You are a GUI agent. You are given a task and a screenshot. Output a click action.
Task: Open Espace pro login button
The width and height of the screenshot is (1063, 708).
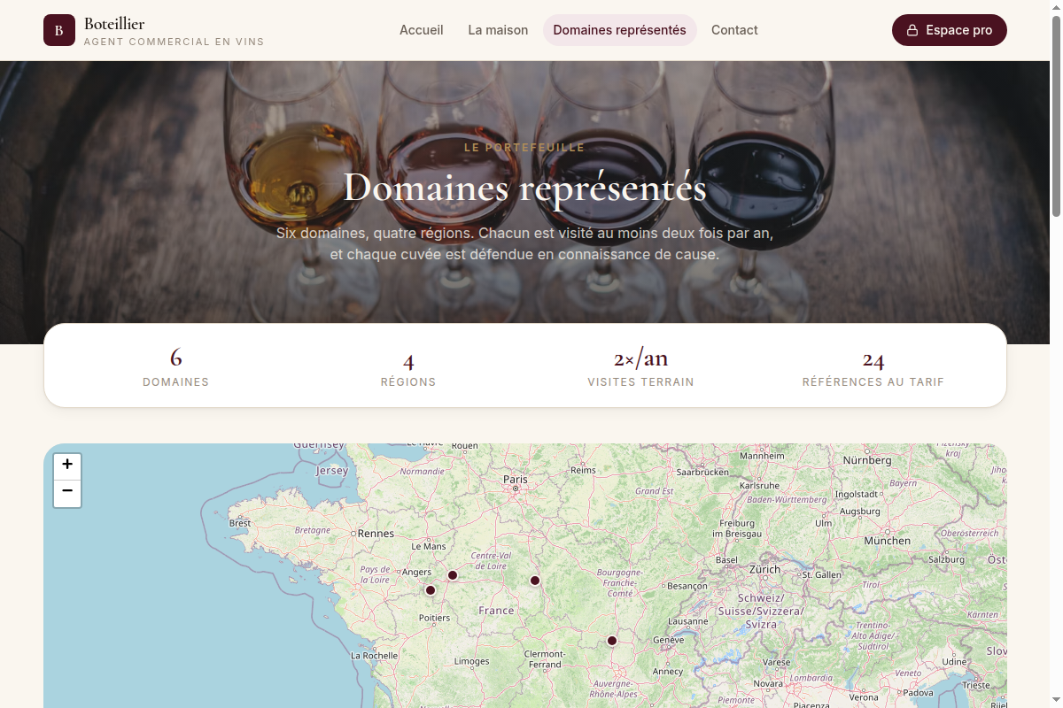(x=950, y=30)
